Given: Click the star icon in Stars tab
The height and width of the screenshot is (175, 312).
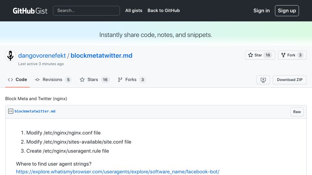Looking at the screenshot, I should click(82, 80).
